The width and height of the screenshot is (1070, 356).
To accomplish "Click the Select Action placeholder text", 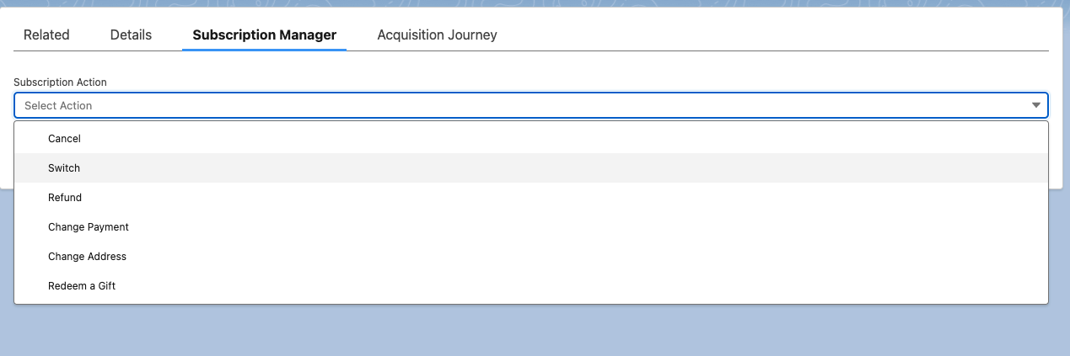I will (x=58, y=105).
